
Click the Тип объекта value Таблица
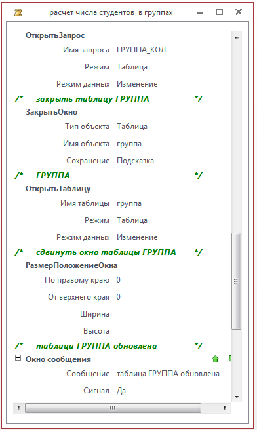[132, 127]
